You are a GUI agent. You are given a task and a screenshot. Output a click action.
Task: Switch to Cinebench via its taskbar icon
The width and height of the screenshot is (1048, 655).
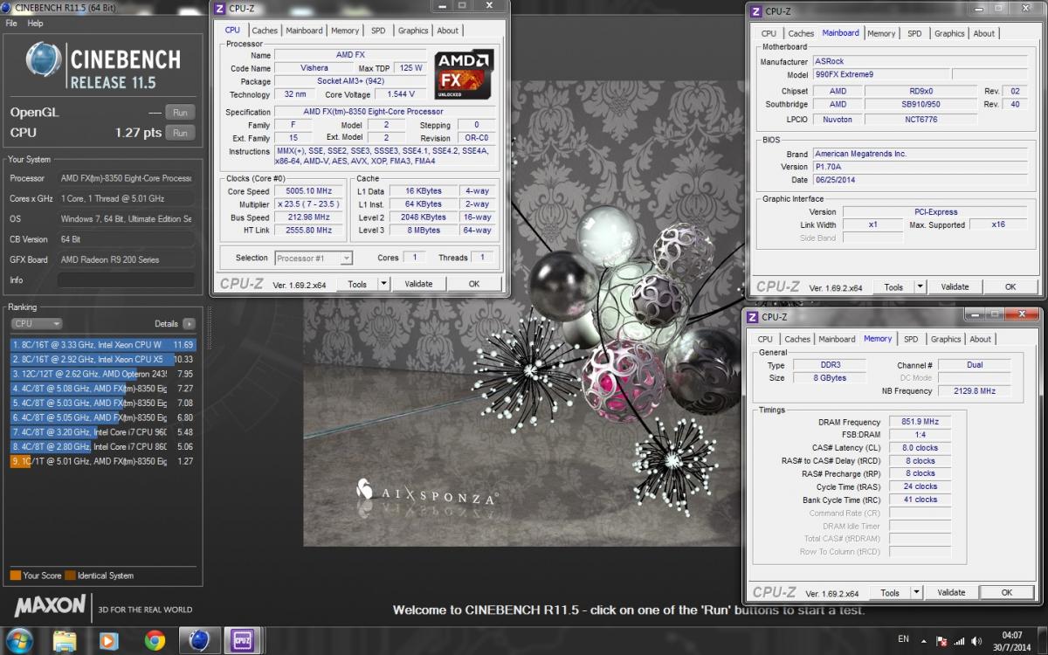click(x=200, y=640)
